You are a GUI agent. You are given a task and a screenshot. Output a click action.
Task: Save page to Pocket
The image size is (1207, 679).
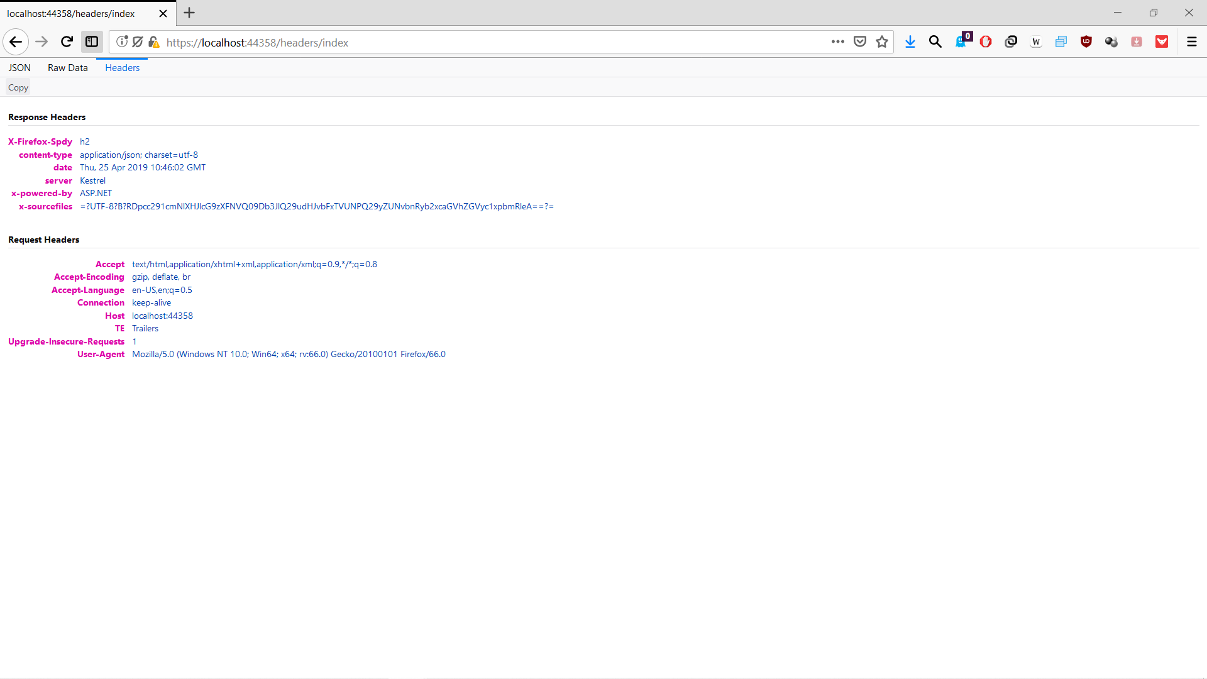(860, 42)
